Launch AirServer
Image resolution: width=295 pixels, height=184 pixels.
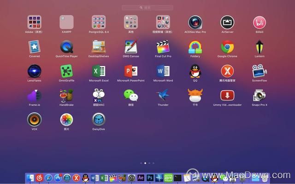point(227,23)
